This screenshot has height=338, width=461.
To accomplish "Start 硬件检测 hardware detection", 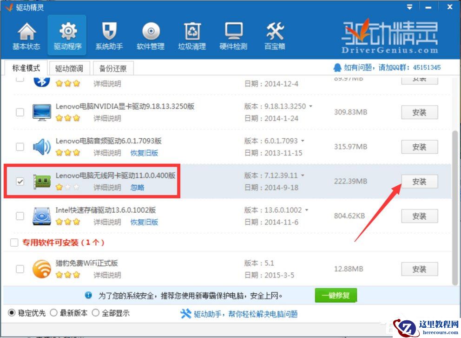I will (x=232, y=35).
